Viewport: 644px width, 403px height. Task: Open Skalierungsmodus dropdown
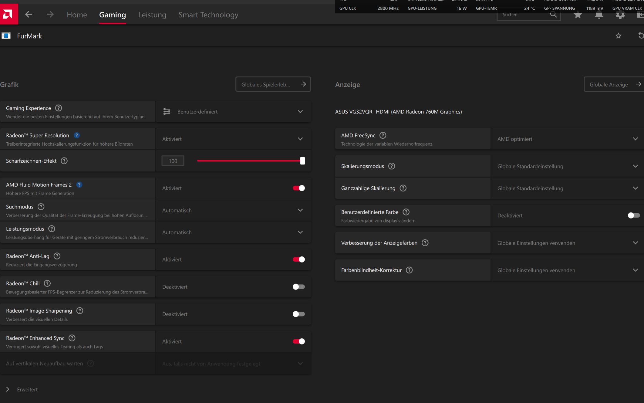click(567, 166)
